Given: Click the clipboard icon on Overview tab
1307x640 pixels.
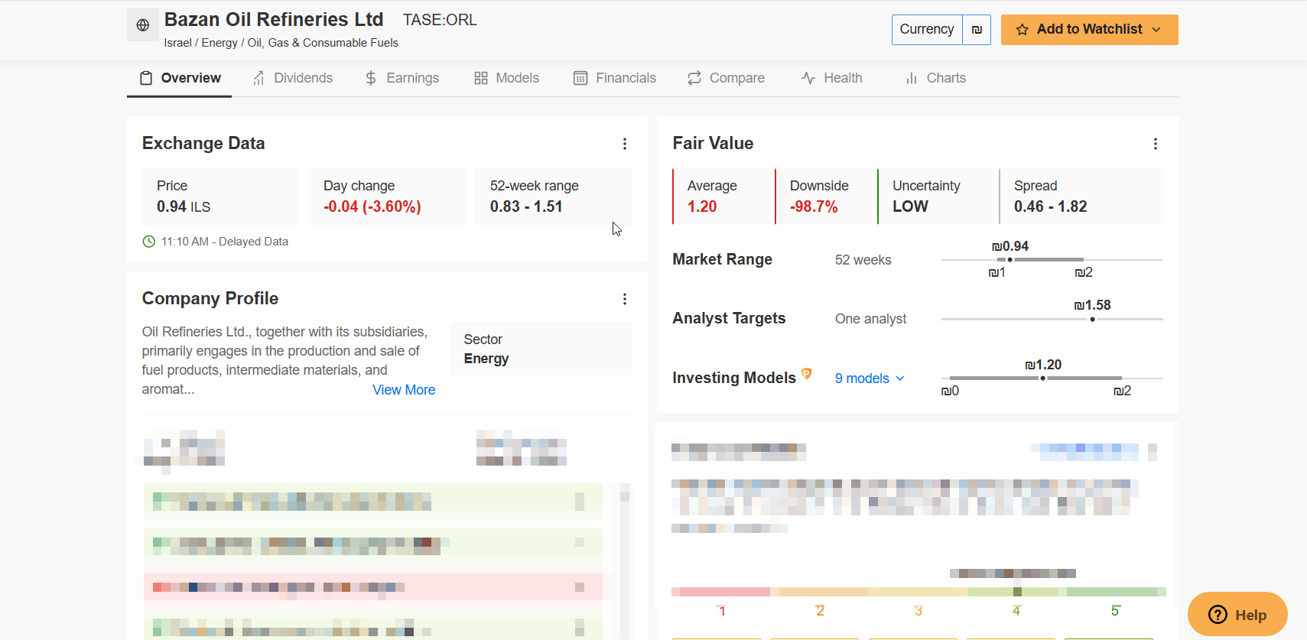Looking at the screenshot, I should click(x=146, y=78).
